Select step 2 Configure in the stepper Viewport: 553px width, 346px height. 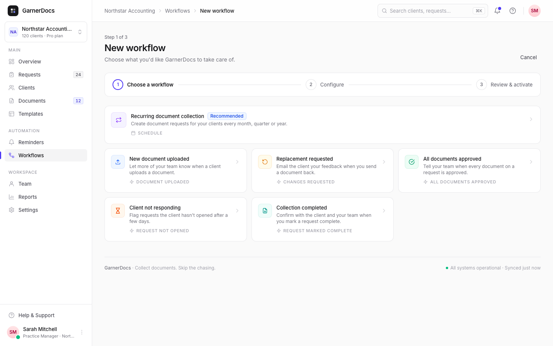[x=325, y=85]
